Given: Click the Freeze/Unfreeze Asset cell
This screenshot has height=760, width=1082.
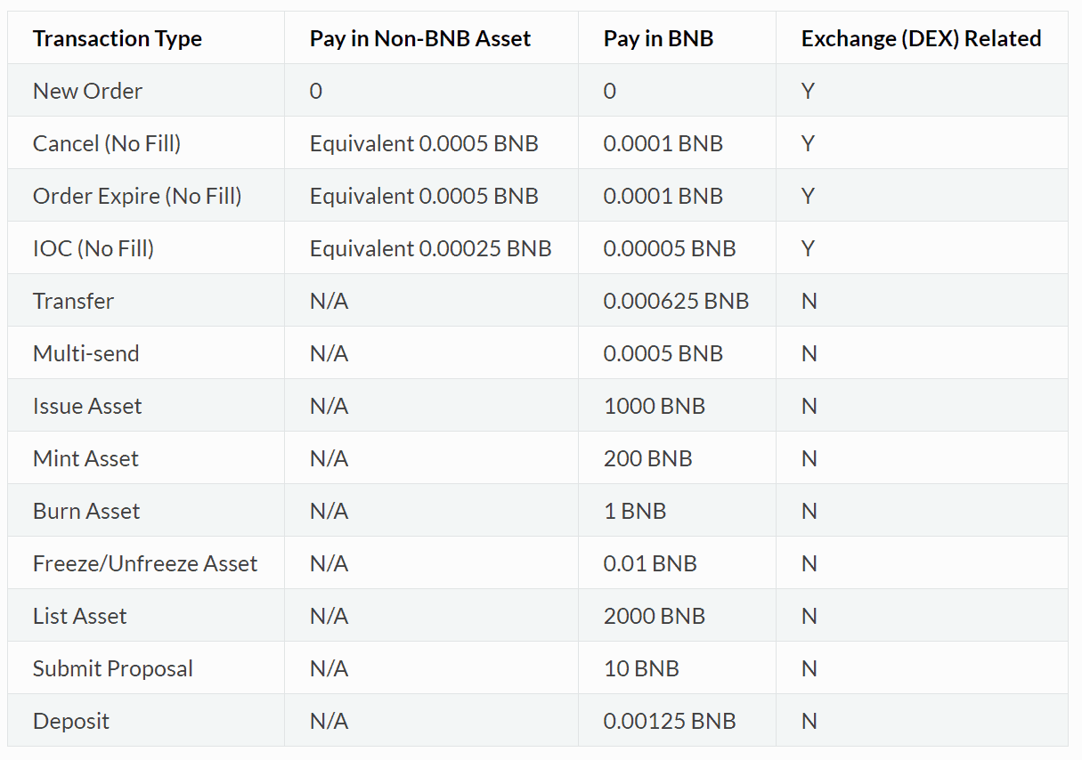Looking at the screenshot, I should [x=145, y=563].
